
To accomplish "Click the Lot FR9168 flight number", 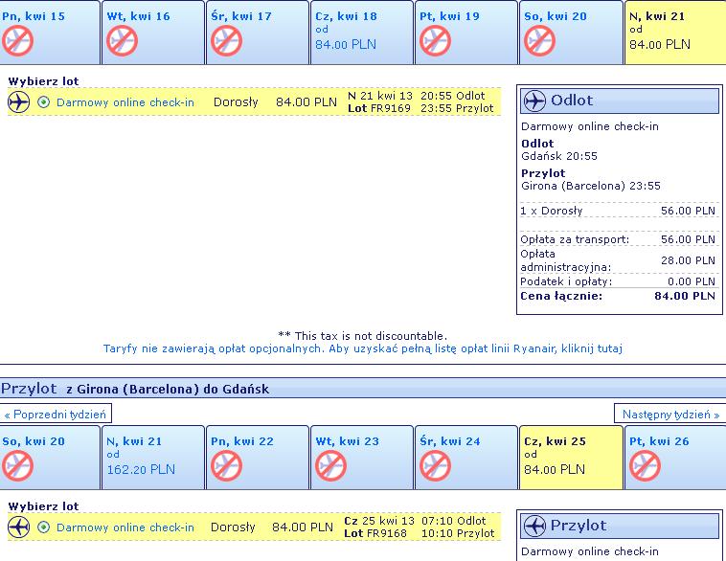I will click(375, 533).
